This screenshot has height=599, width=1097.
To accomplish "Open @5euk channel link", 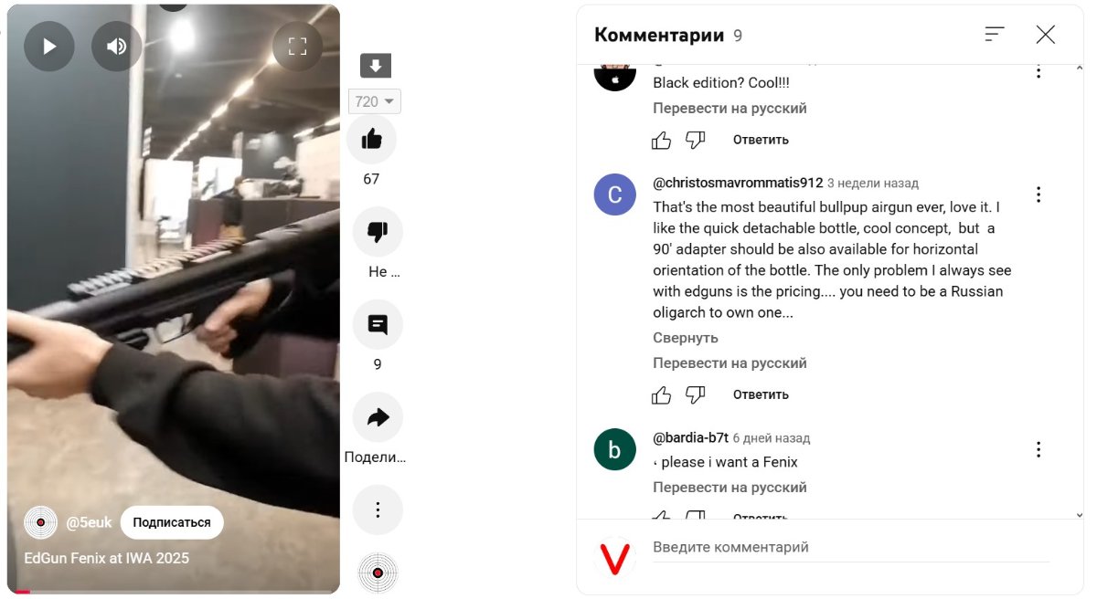I will 89,522.
